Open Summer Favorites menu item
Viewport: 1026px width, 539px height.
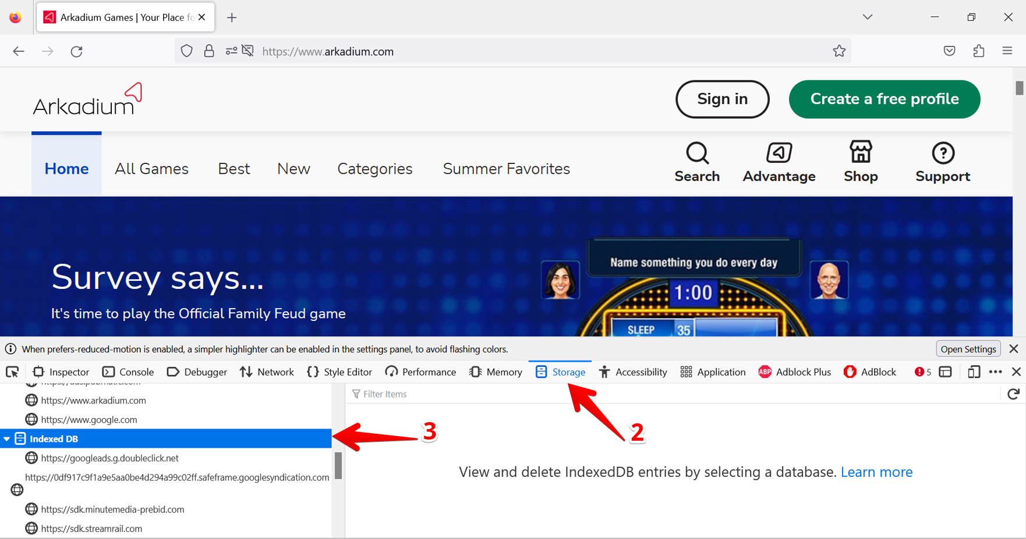507,169
